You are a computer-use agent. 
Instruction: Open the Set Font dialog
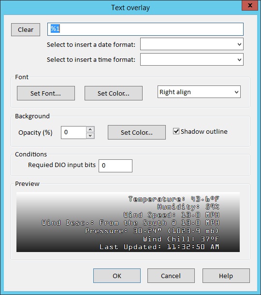46,93
